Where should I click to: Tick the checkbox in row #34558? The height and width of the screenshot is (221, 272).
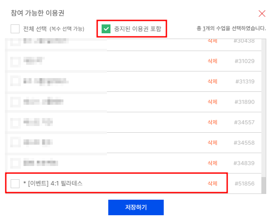point(15,142)
